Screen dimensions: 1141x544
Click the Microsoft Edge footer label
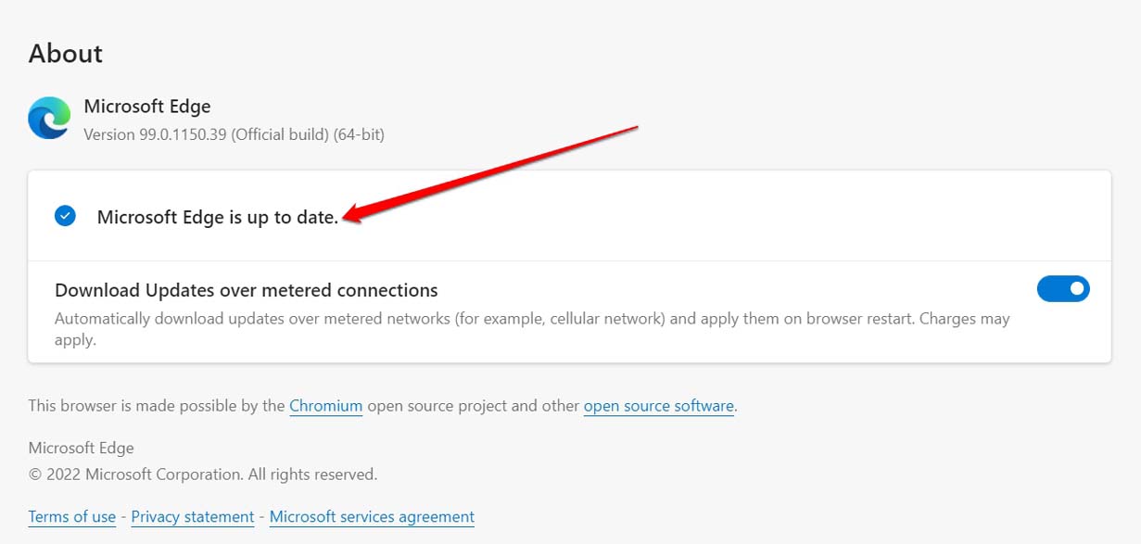[x=81, y=448]
